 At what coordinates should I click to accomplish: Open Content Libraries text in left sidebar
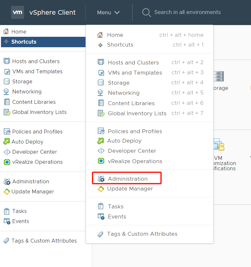[34, 102]
